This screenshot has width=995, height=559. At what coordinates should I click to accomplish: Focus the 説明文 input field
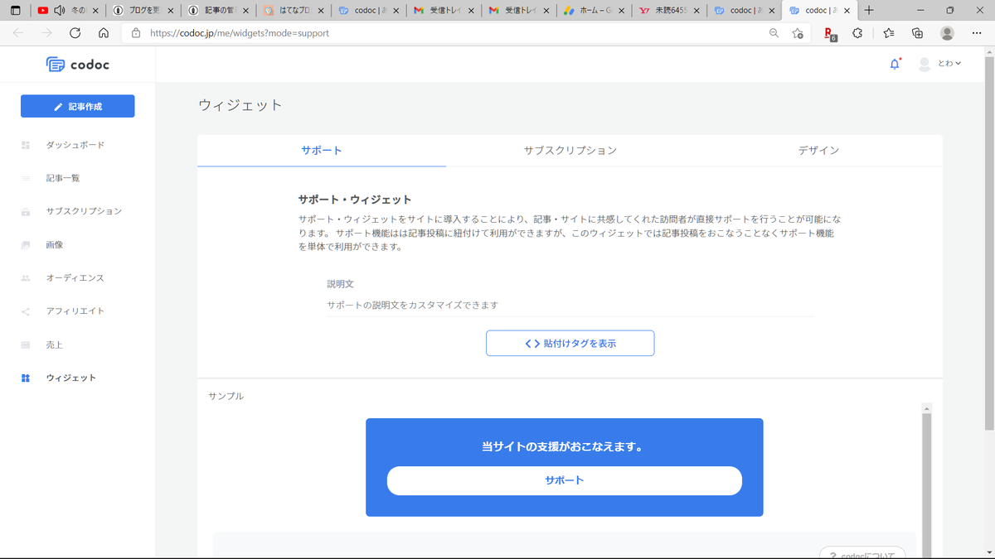[x=570, y=305]
